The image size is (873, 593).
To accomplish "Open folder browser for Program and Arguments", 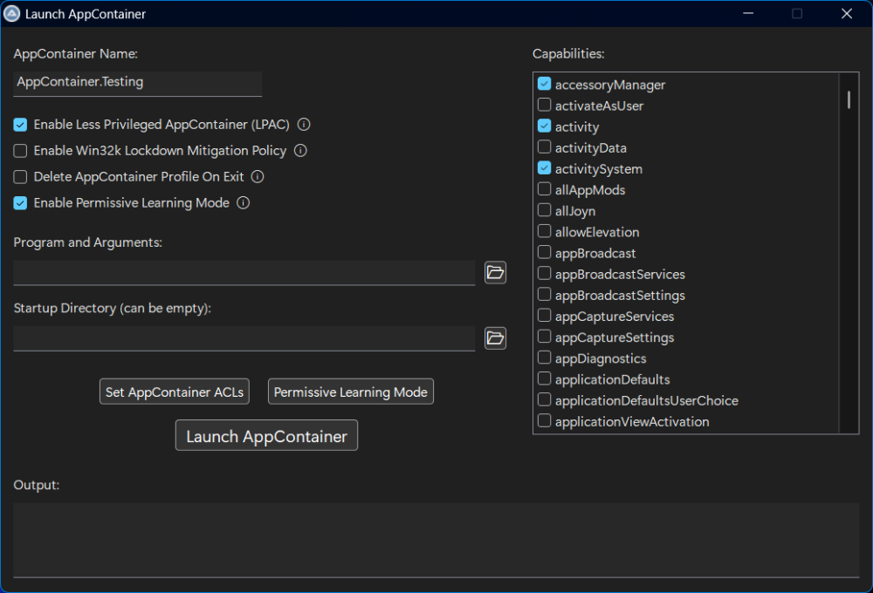I will [x=495, y=273].
